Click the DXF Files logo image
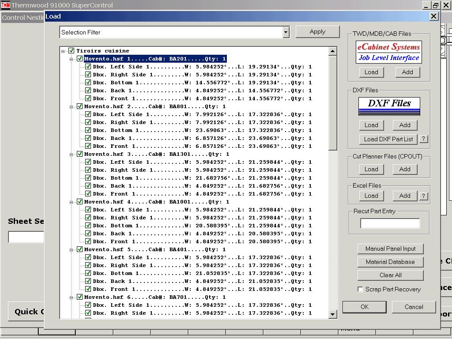The image size is (452, 339). pos(389,106)
